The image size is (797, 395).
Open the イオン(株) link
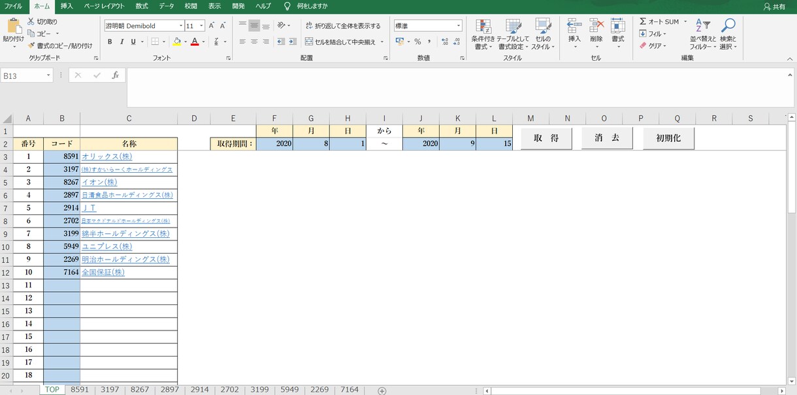99,183
